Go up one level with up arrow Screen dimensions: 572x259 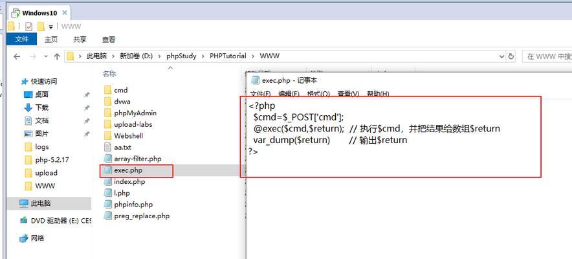(57, 56)
